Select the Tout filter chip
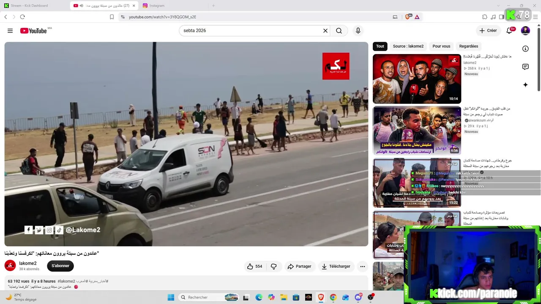 (x=380, y=46)
